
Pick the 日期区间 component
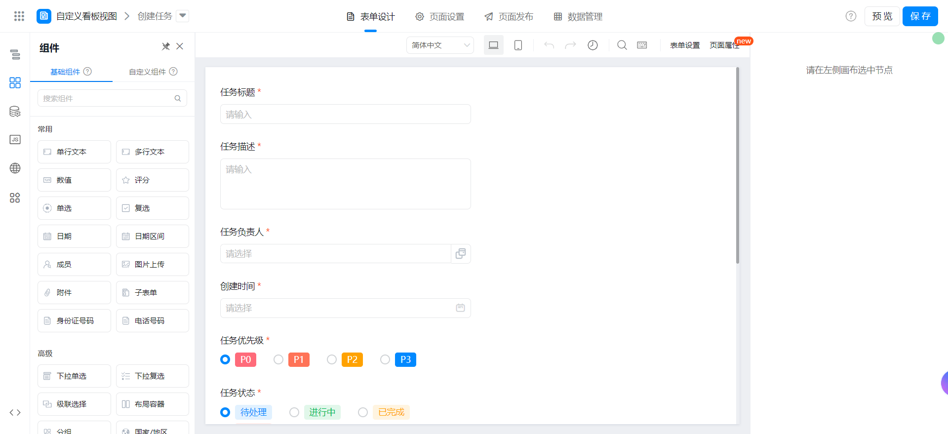[153, 236]
